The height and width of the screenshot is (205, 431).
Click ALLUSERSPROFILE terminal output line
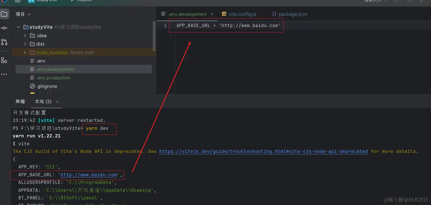click(68, 182)
